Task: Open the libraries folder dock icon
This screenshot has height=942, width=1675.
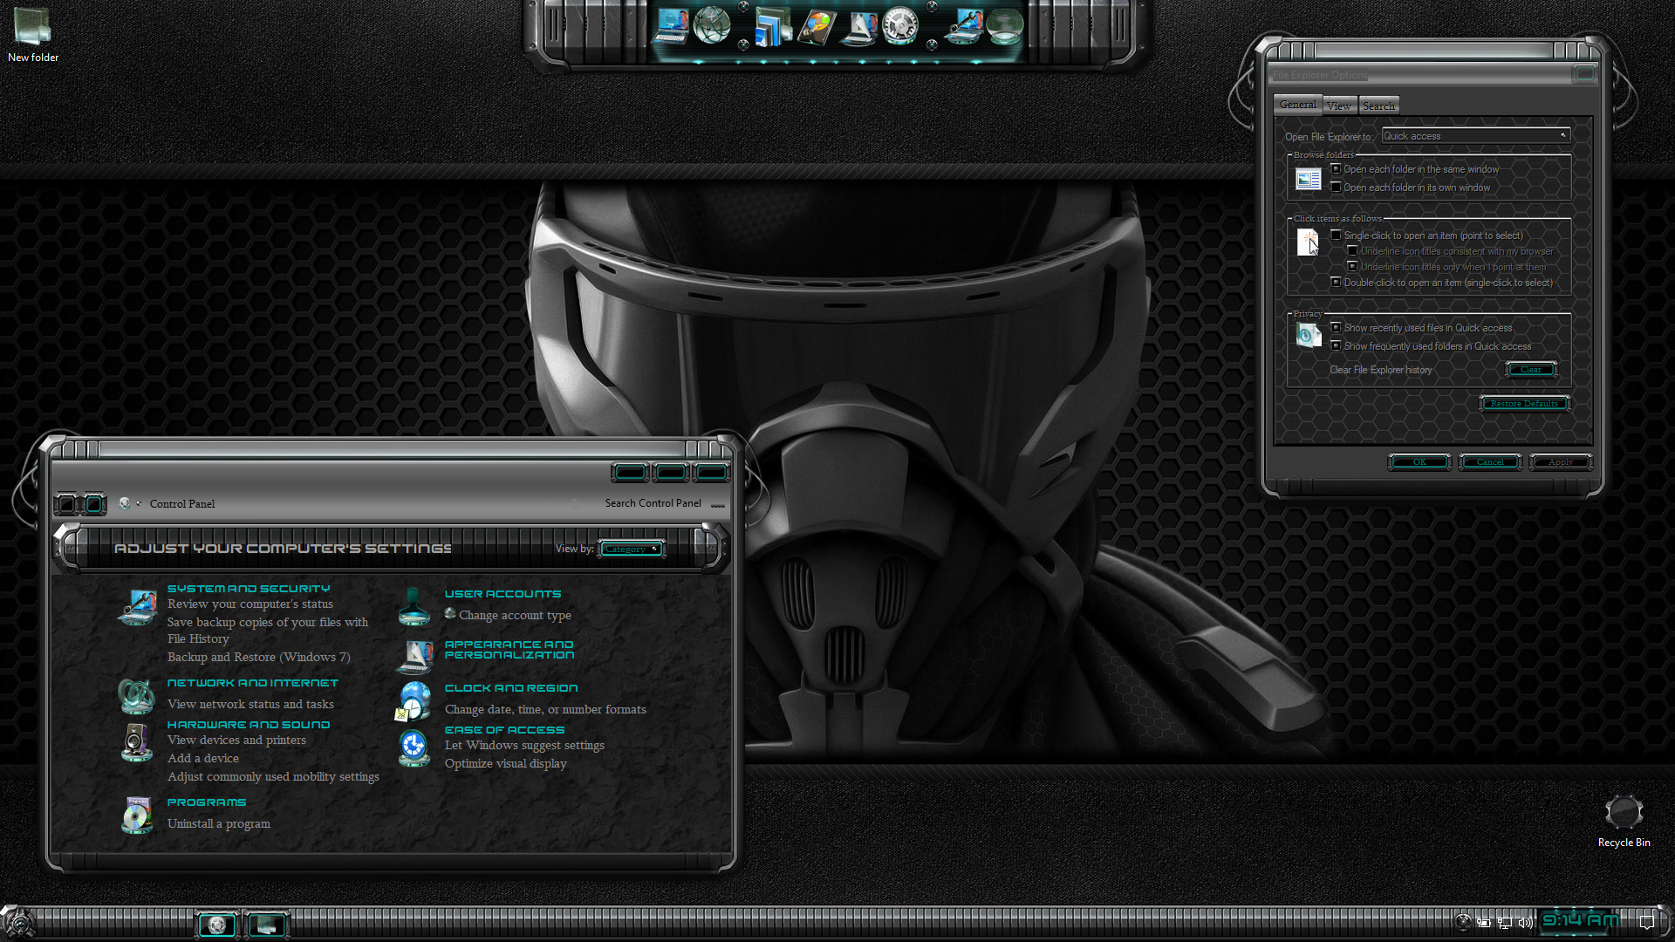Action: coord(772,26)
